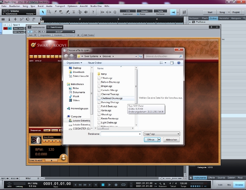
Task: Click the help icon in file dialog
Action: 179,63
